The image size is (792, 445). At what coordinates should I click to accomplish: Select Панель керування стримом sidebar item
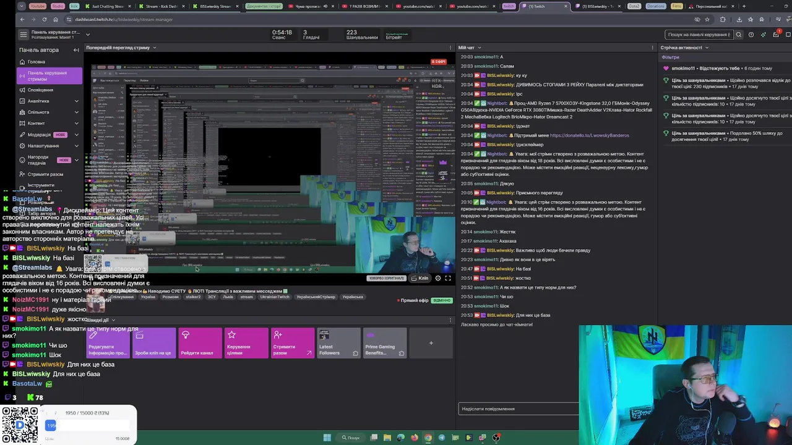point(49,76)
